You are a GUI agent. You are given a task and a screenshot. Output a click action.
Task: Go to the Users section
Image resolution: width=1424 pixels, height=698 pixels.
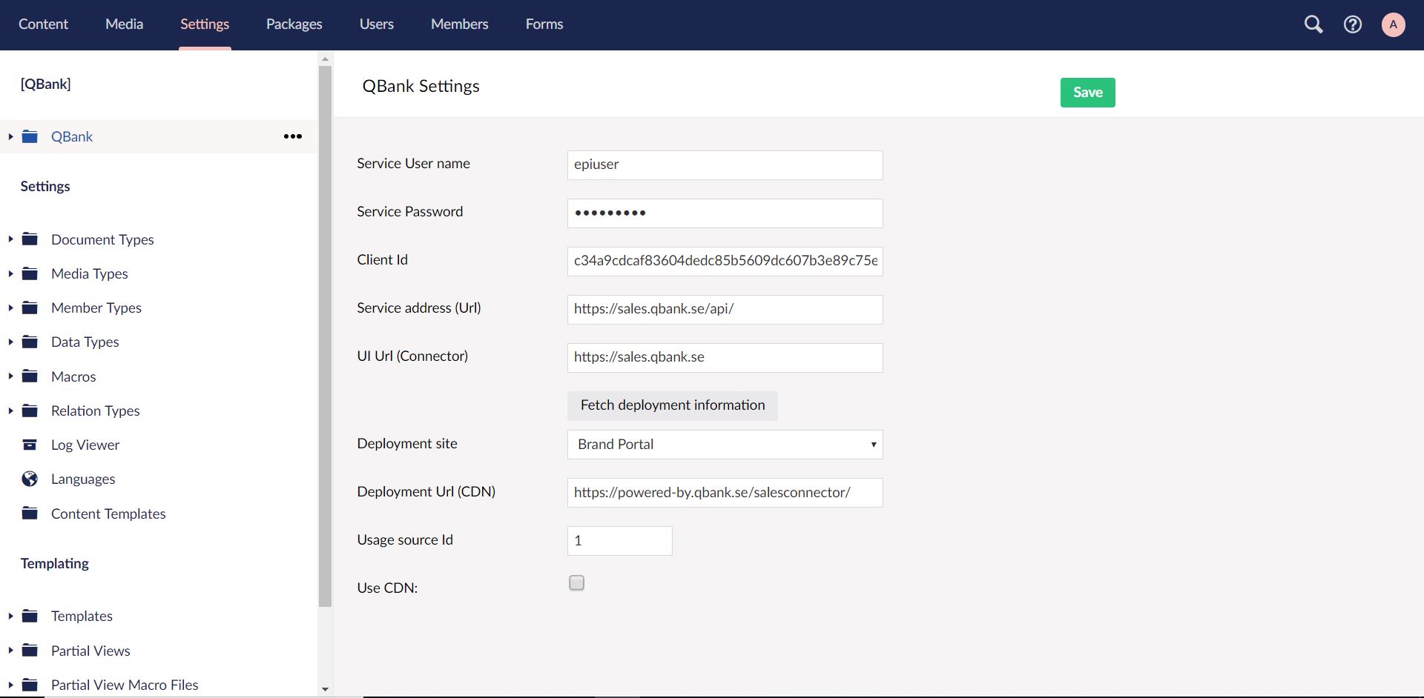(376, 24)
